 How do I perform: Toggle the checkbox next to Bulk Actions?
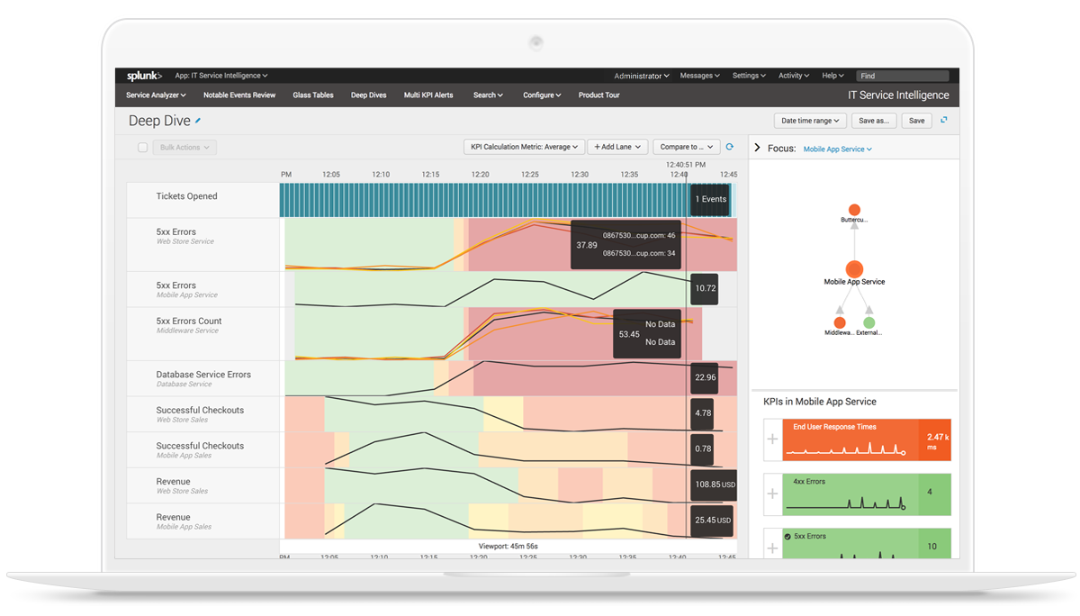click(142, 146)
